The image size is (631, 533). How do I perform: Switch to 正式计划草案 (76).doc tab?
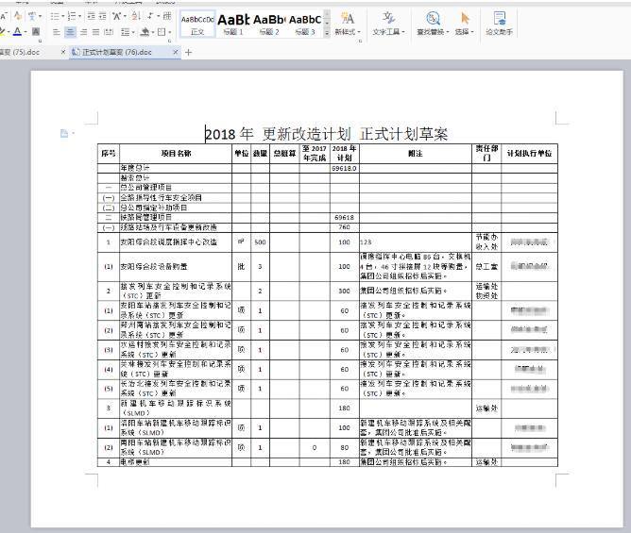point(115,52)
